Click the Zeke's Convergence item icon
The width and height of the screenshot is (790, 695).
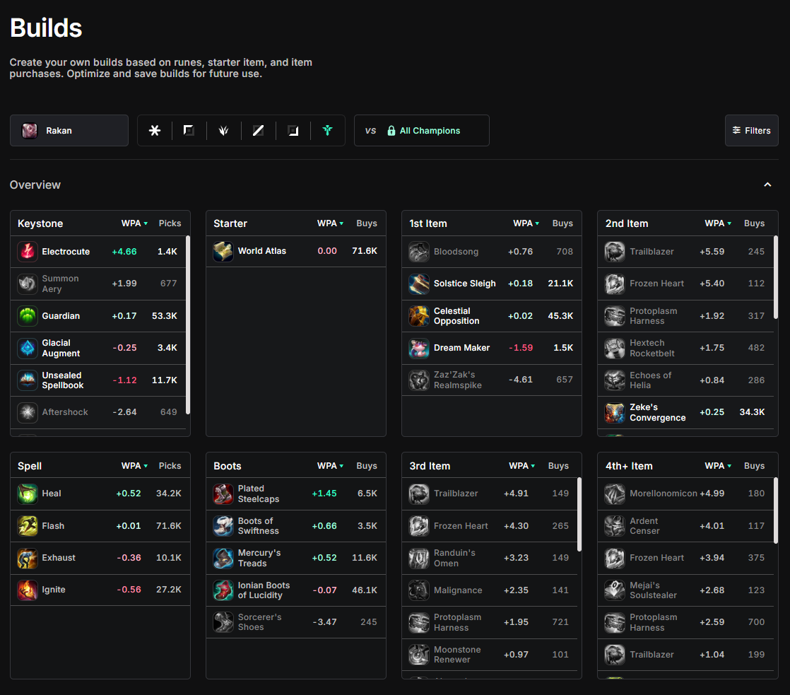click(615, 412)
